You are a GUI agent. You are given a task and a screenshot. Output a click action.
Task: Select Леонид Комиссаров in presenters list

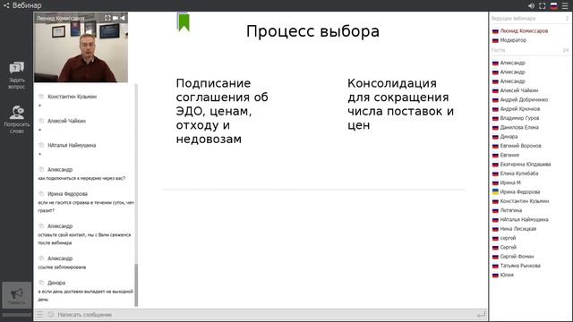pos(524,31)
